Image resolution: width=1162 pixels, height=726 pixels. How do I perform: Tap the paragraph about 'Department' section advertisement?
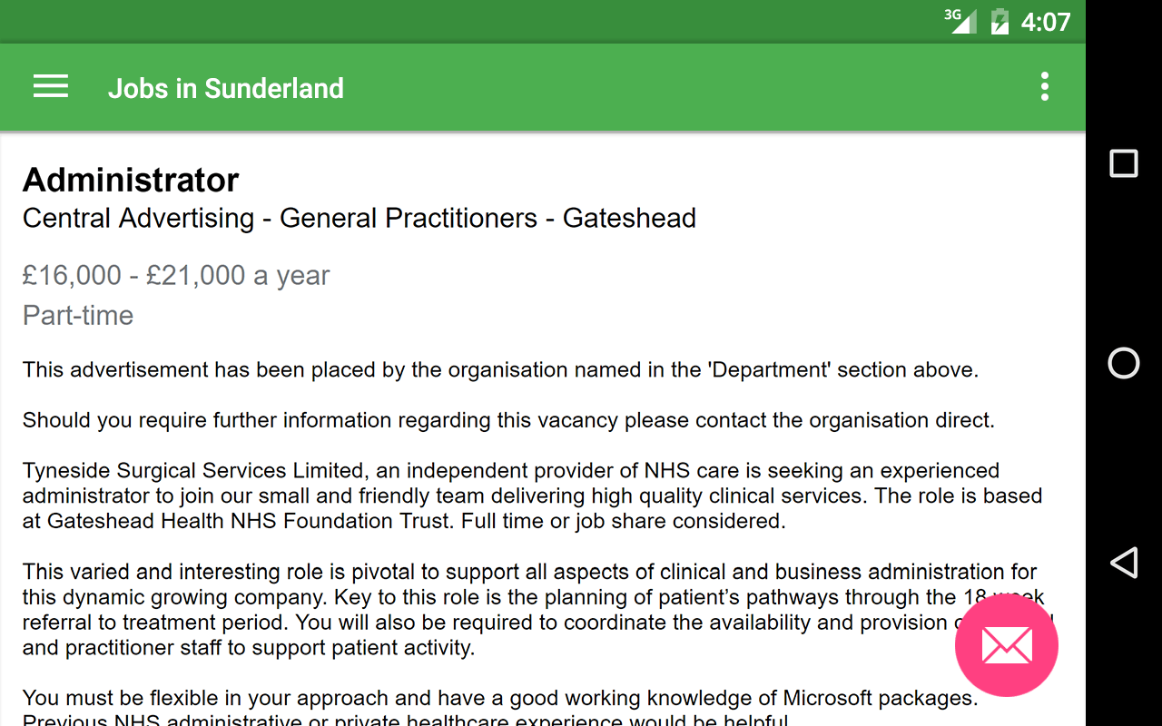(x=499, y=369)
